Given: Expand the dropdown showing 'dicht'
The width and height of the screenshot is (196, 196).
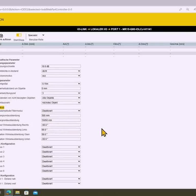Looking at the screenshot, I should (x=61, y=71).
